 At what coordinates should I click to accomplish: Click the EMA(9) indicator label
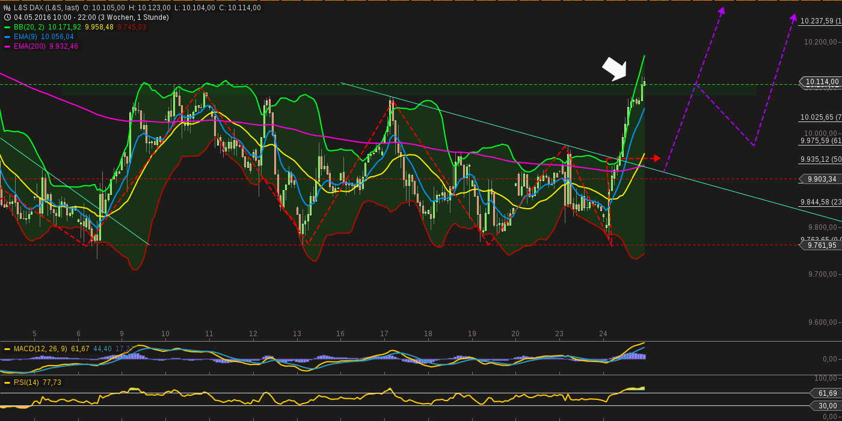pyautogui.click(x=25, y=37)
